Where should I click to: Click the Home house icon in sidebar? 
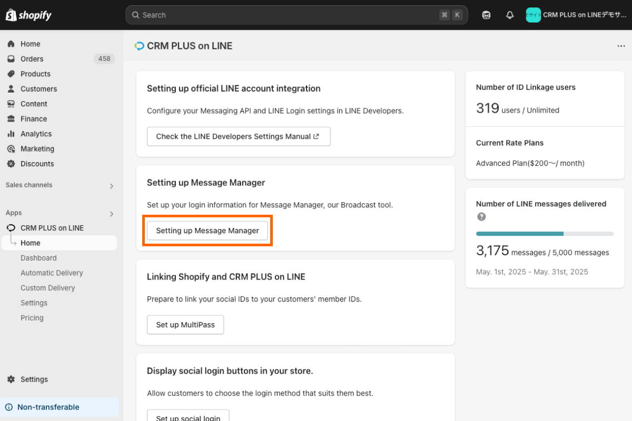point(11,44)
